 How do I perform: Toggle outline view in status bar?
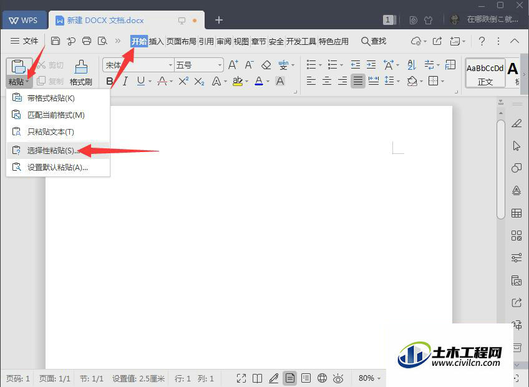pos(306,378)
